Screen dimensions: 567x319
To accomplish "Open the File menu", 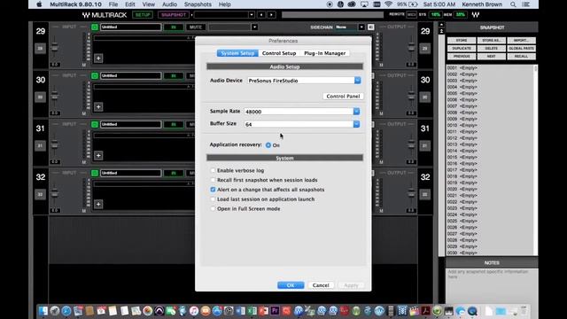I will click(x=113, y=4).
